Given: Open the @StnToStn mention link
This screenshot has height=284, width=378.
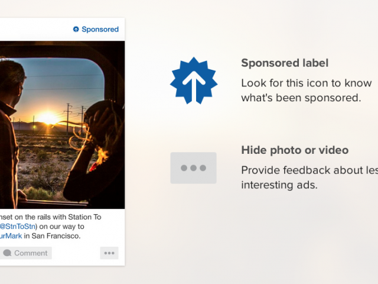Looking at the screenshot, I should [18, 226].
